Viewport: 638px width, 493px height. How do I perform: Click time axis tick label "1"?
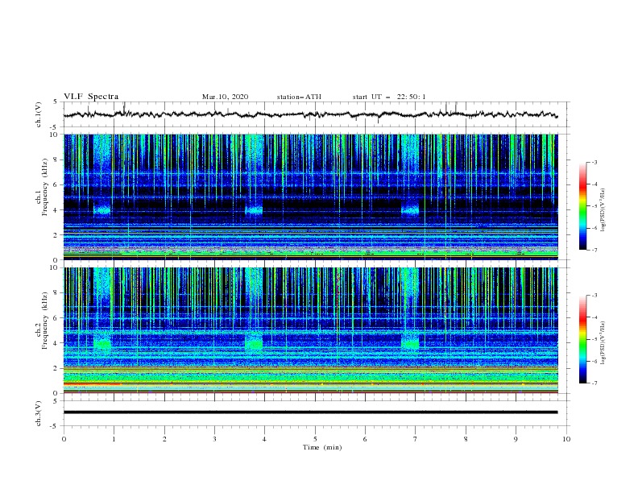click(x=114, y=439)
